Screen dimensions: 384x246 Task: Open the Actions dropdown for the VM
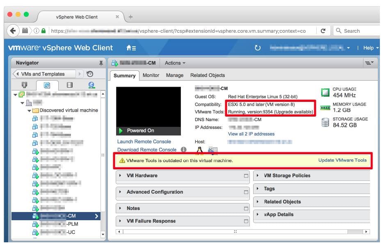pyautogui.click(x=175, y=63)
